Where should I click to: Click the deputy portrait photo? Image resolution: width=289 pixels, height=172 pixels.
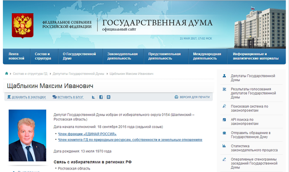[28, 135]
